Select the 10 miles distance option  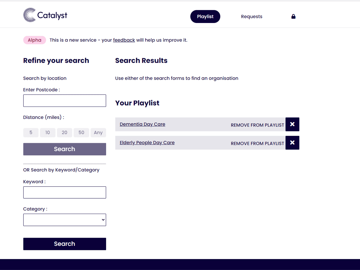[x=48, y=133]
